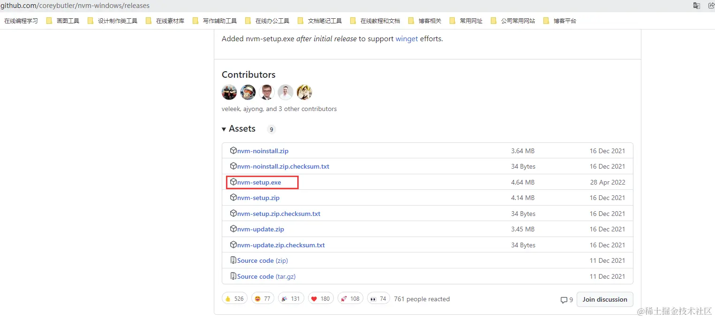715x319 pixels.
Task: Download nvm-update.zip
Action: [x=261, y=229]
